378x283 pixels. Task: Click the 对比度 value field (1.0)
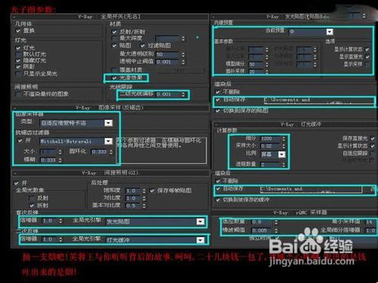click(x=132, y=198)
